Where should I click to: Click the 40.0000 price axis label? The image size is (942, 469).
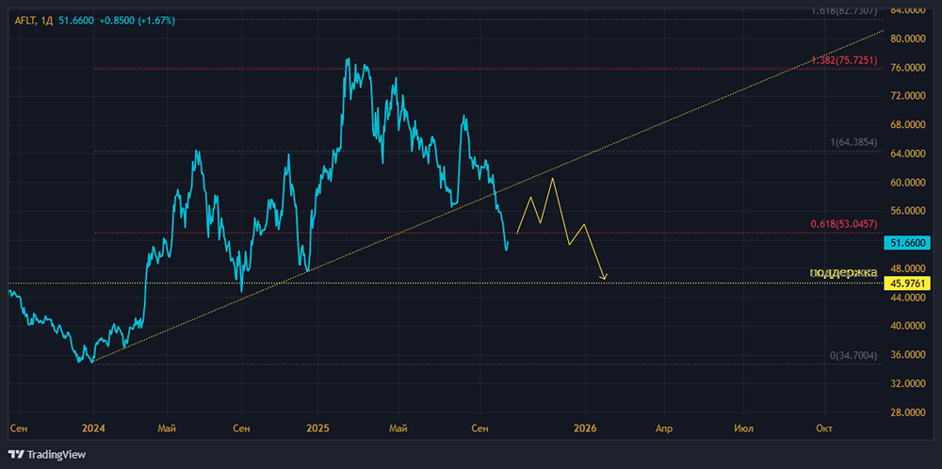(x=910, y=326)
